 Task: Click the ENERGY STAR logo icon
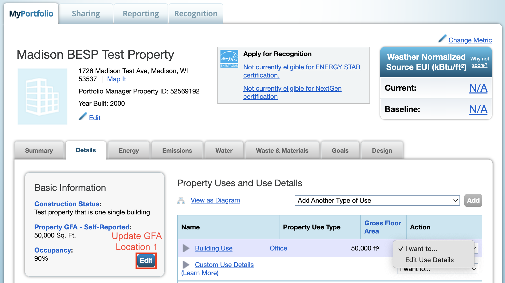coord(229,59)
